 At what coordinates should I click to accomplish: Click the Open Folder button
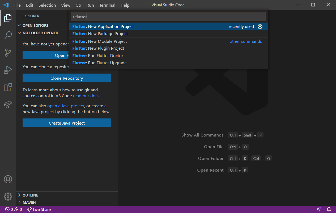46,55
